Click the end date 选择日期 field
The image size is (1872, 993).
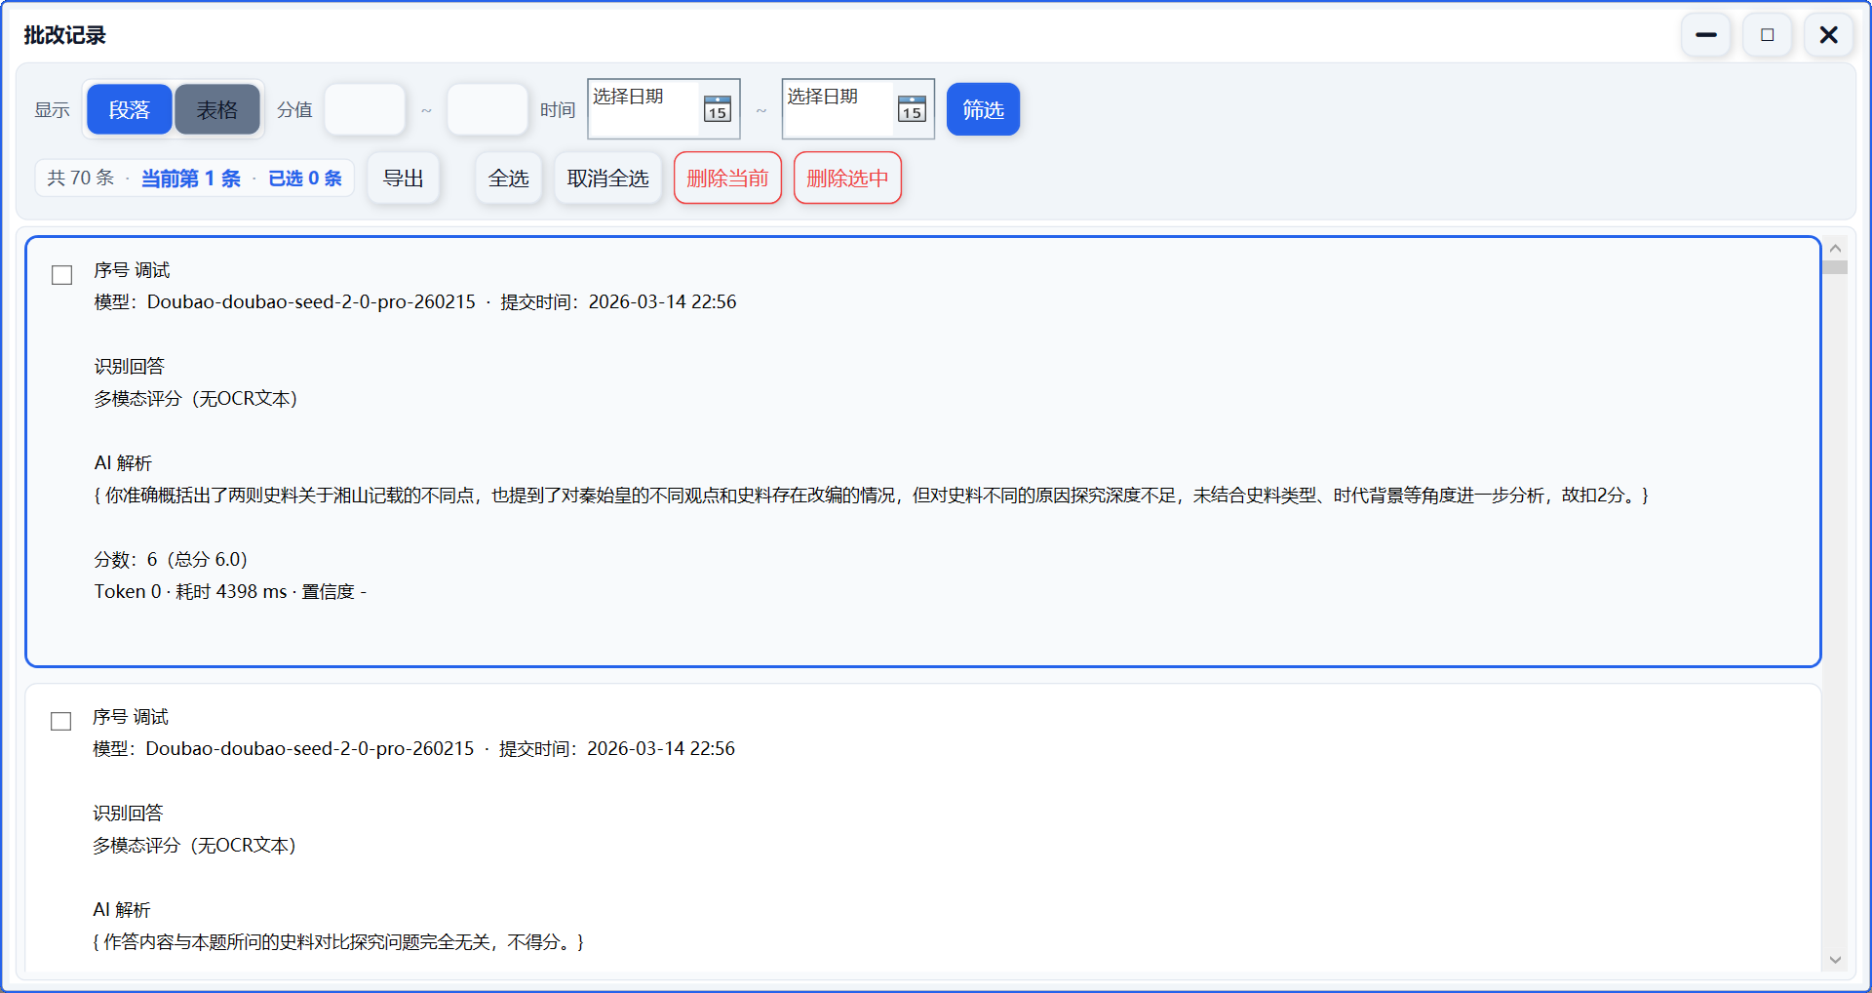[x=838, y=108]
